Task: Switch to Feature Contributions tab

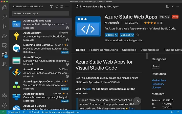Action: tap(104, 50)
